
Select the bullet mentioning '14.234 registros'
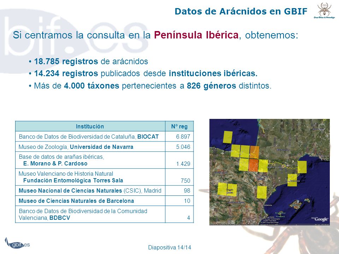pyautogui.click(x=143, y=73)
